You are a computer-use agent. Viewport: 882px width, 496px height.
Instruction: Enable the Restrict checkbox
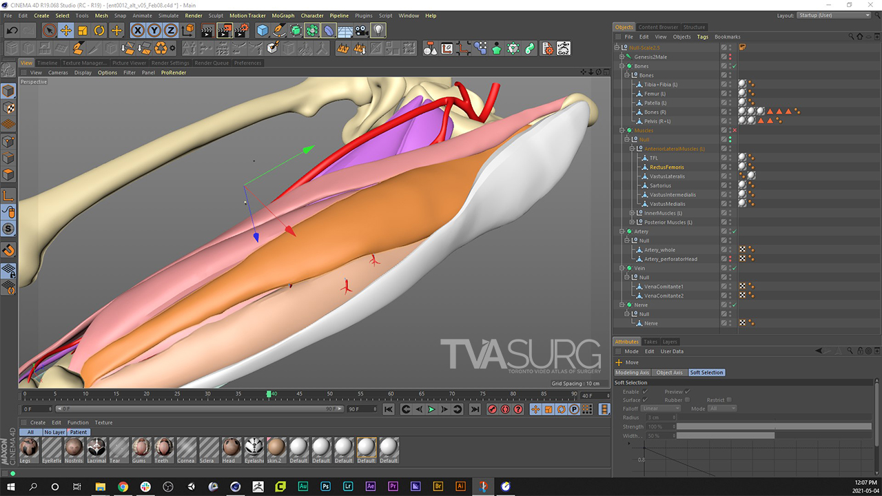point(729,400)
